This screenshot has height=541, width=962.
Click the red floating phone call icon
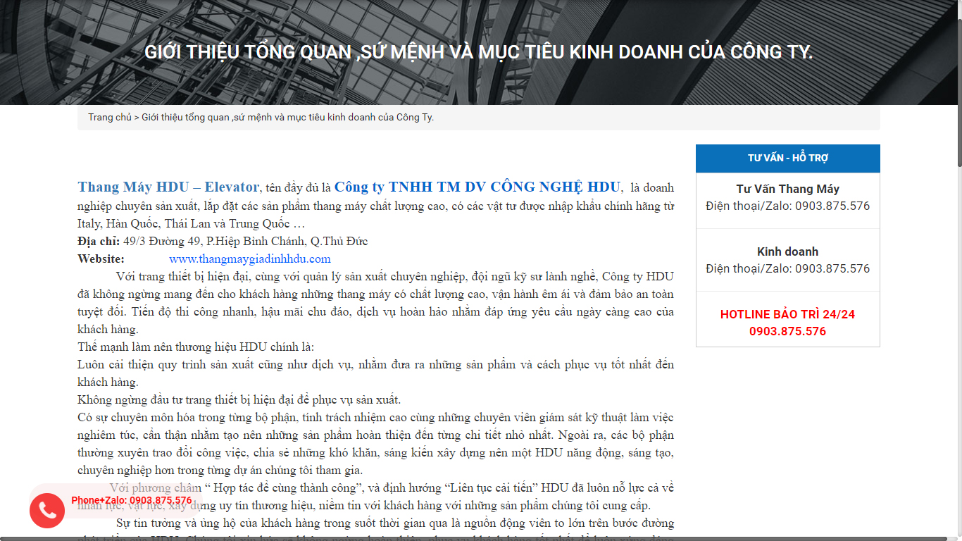tap(47, 511)
